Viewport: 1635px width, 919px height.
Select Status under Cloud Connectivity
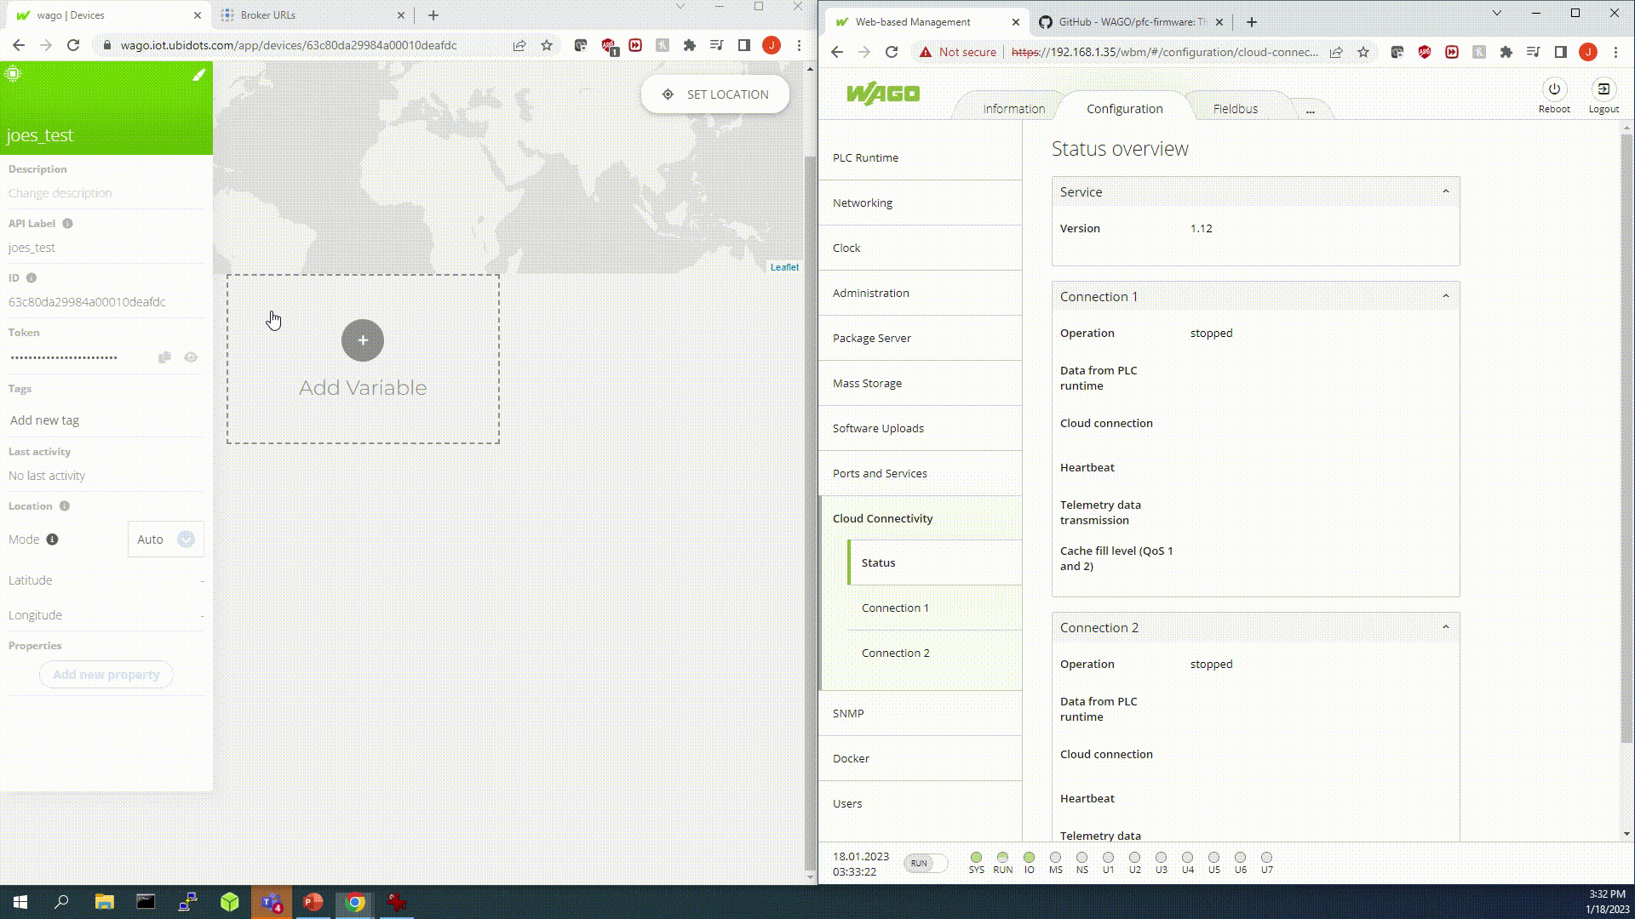tap(935, 562)
